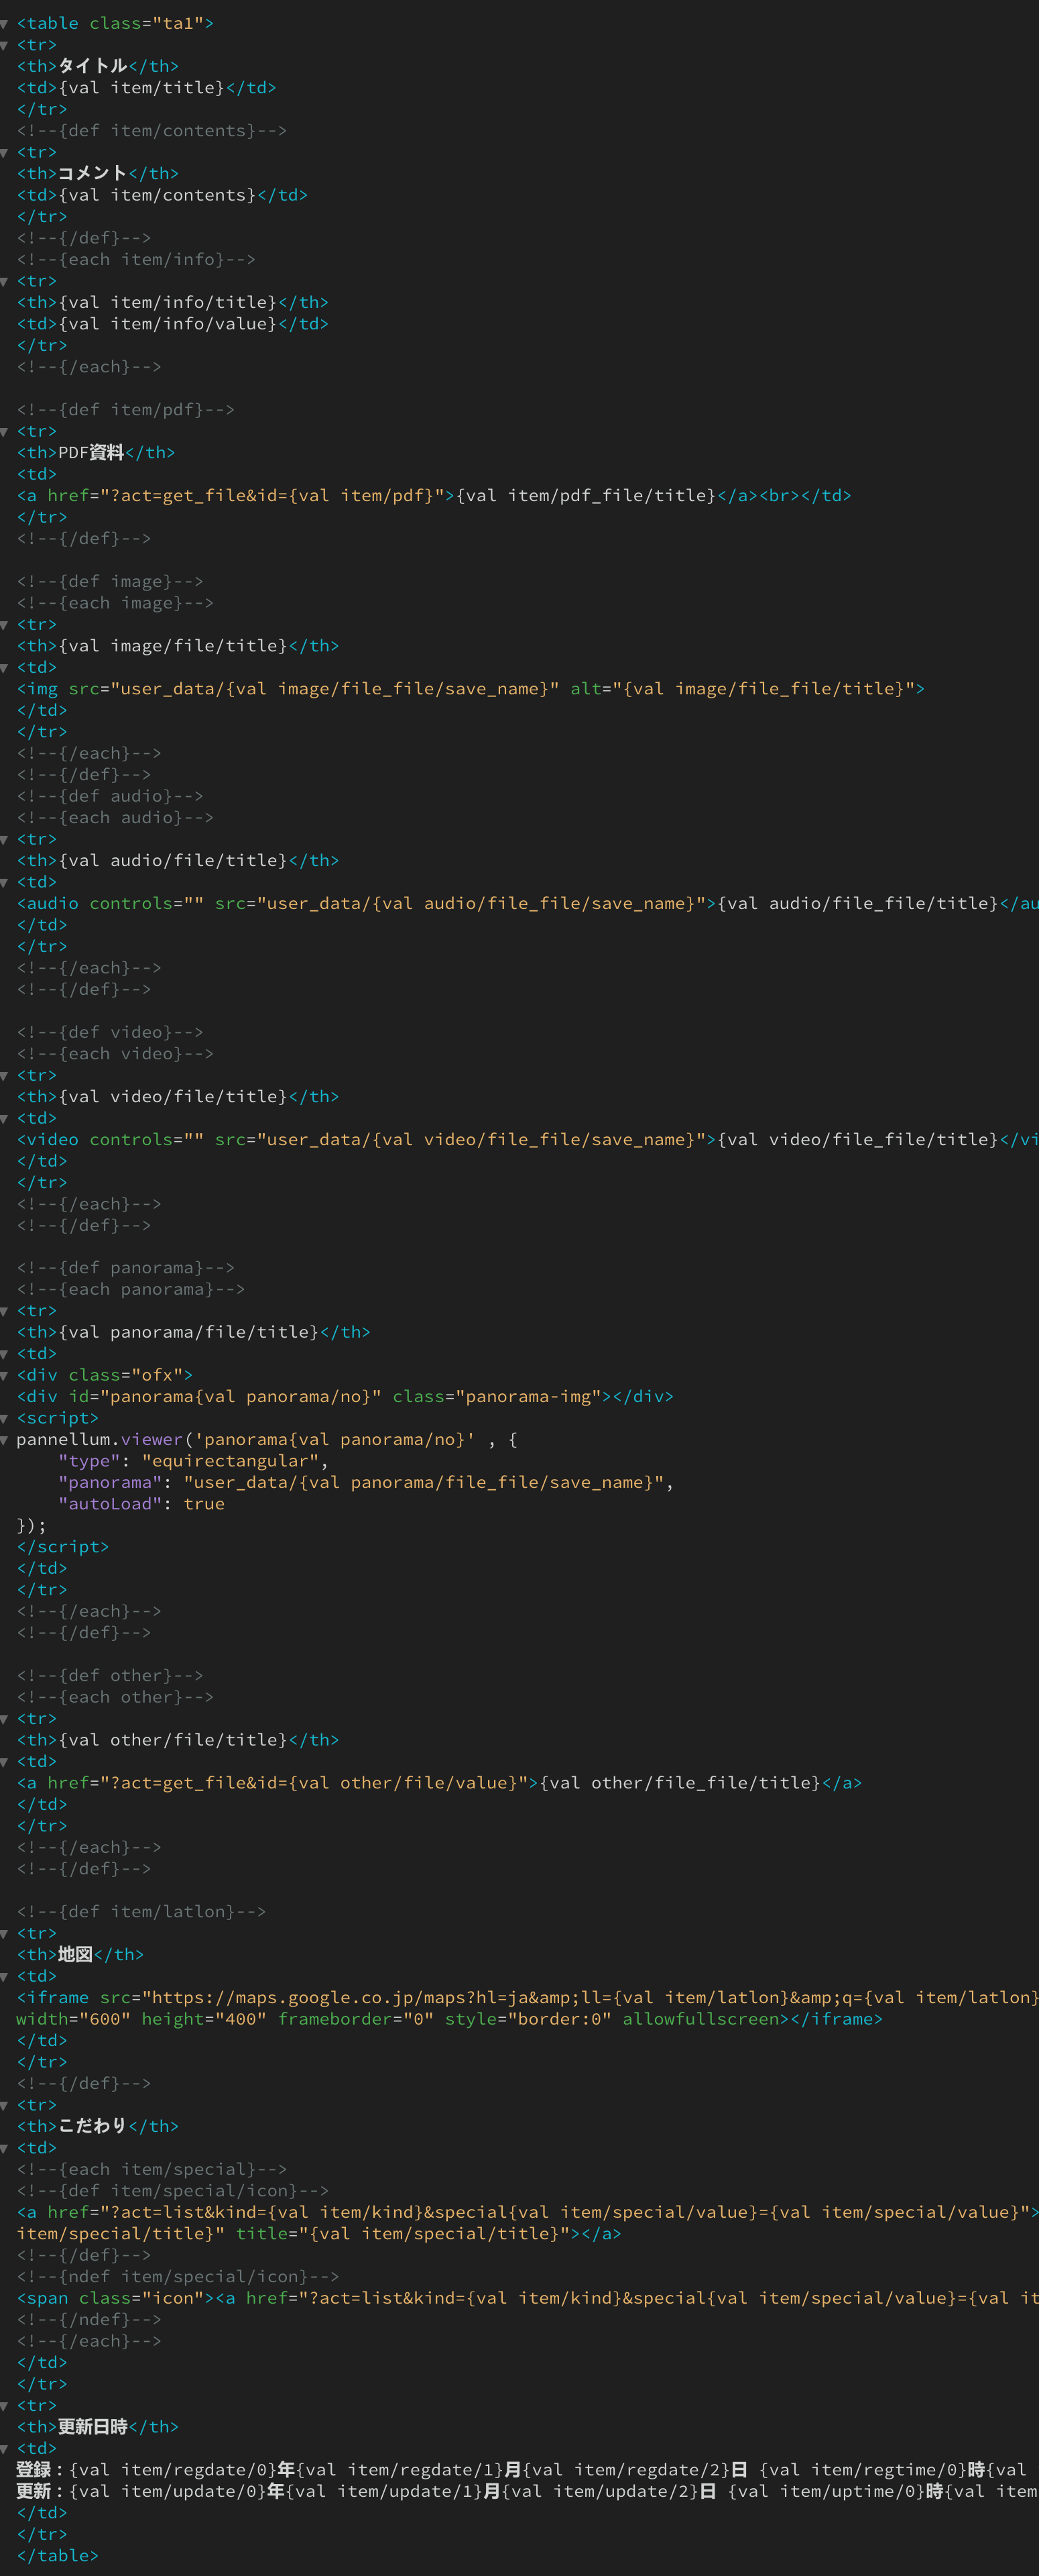Click the comment <!--{def audio}-->
Image resolution: width=1039 pixels, height=2576 pixels.
click(x=110, y=796)
